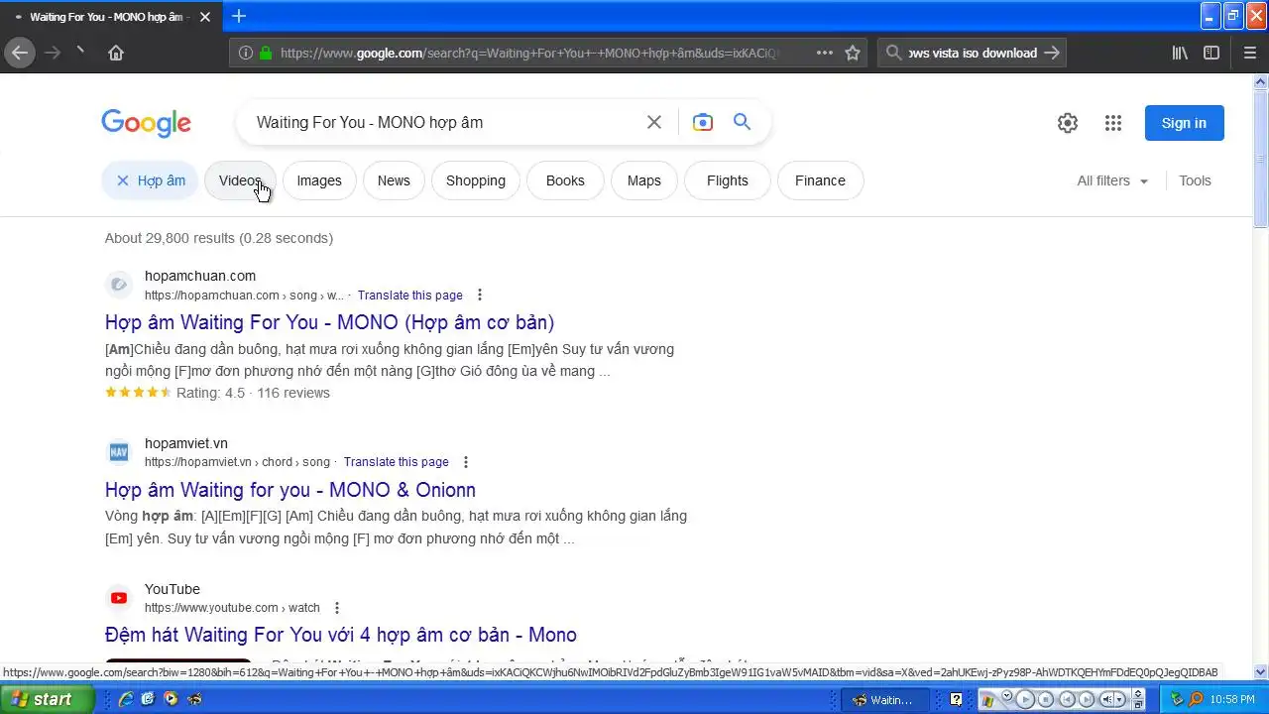
Task: View the green padlock connection details
Action: (x=265, y=53)
